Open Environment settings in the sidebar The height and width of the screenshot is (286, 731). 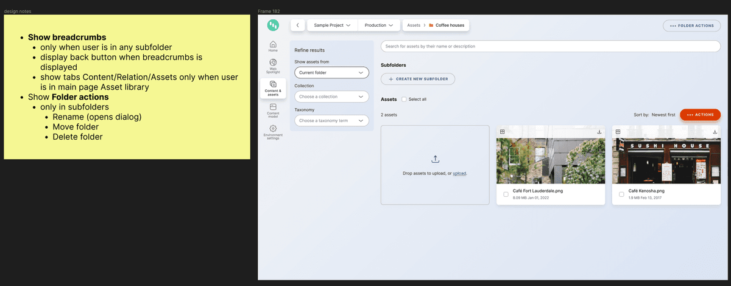[273, 132]
